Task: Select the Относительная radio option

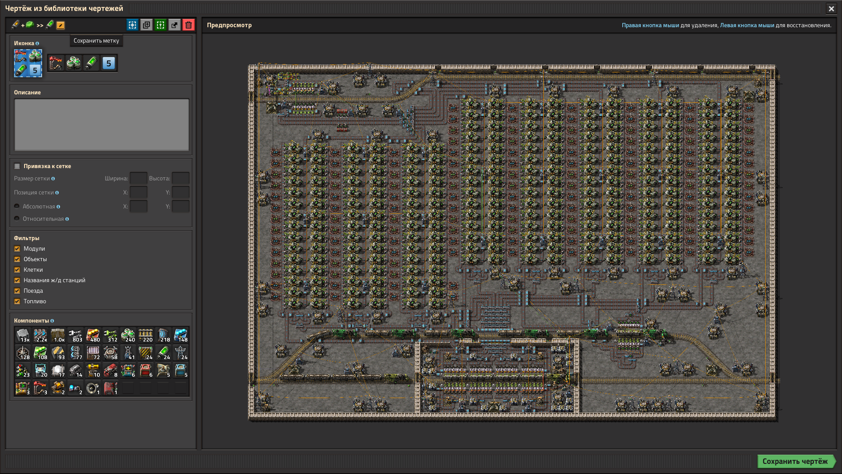Action: (17, 219)
